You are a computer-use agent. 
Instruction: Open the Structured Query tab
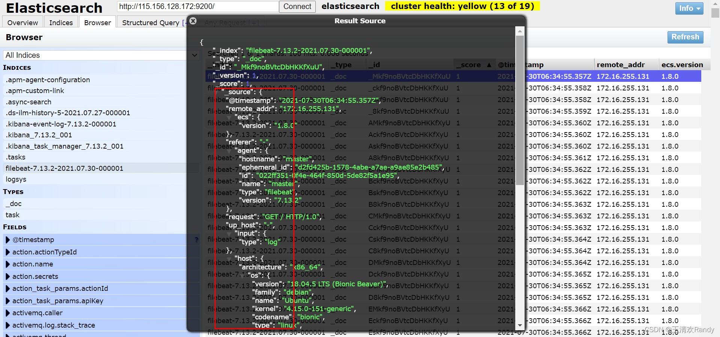pos(151,23)
